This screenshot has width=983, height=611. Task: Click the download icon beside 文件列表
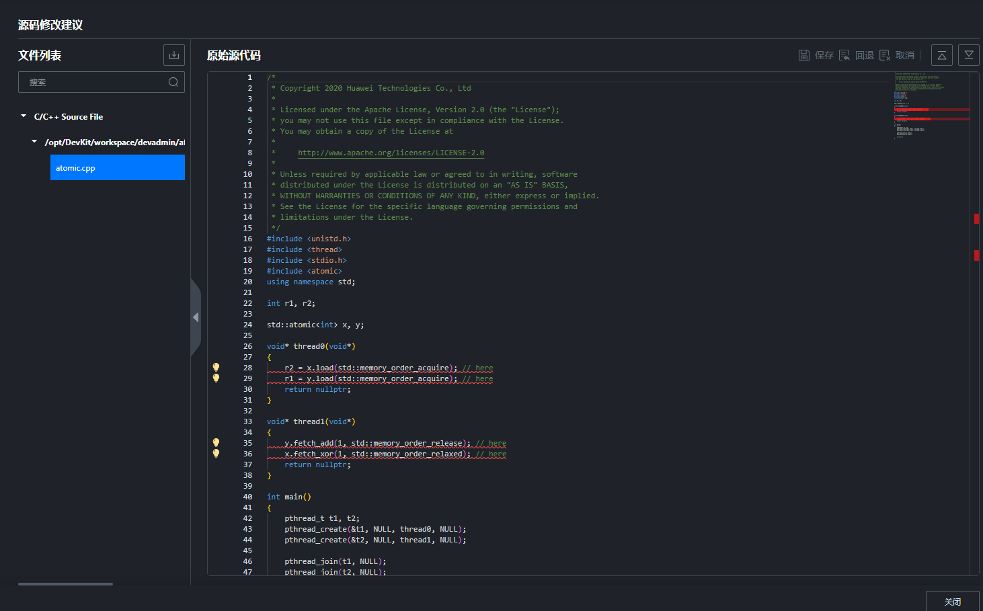click(x=174, y=55)
